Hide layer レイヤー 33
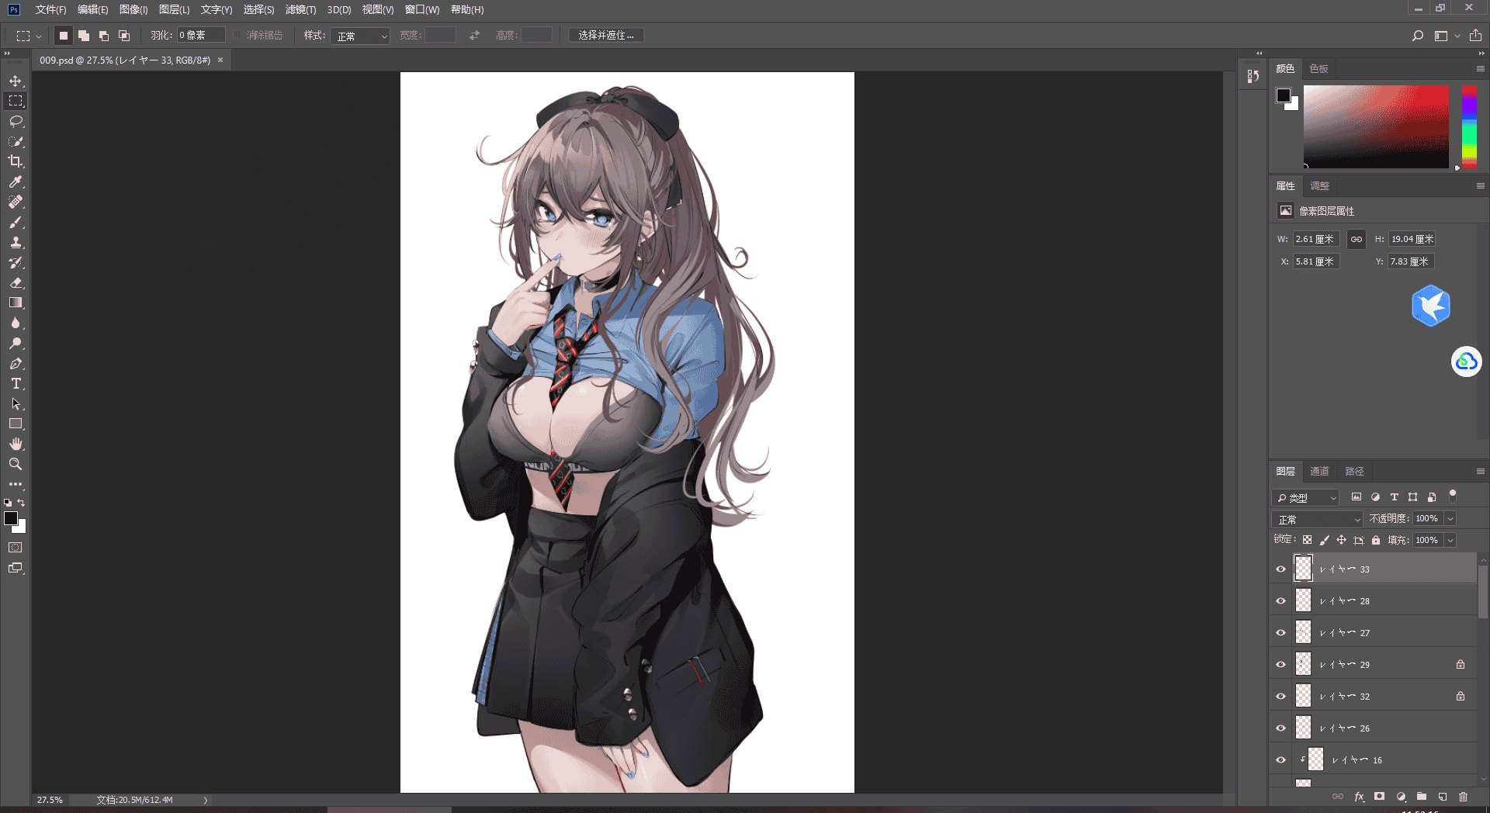The image size is (1490, 813). pos(1280,569)
